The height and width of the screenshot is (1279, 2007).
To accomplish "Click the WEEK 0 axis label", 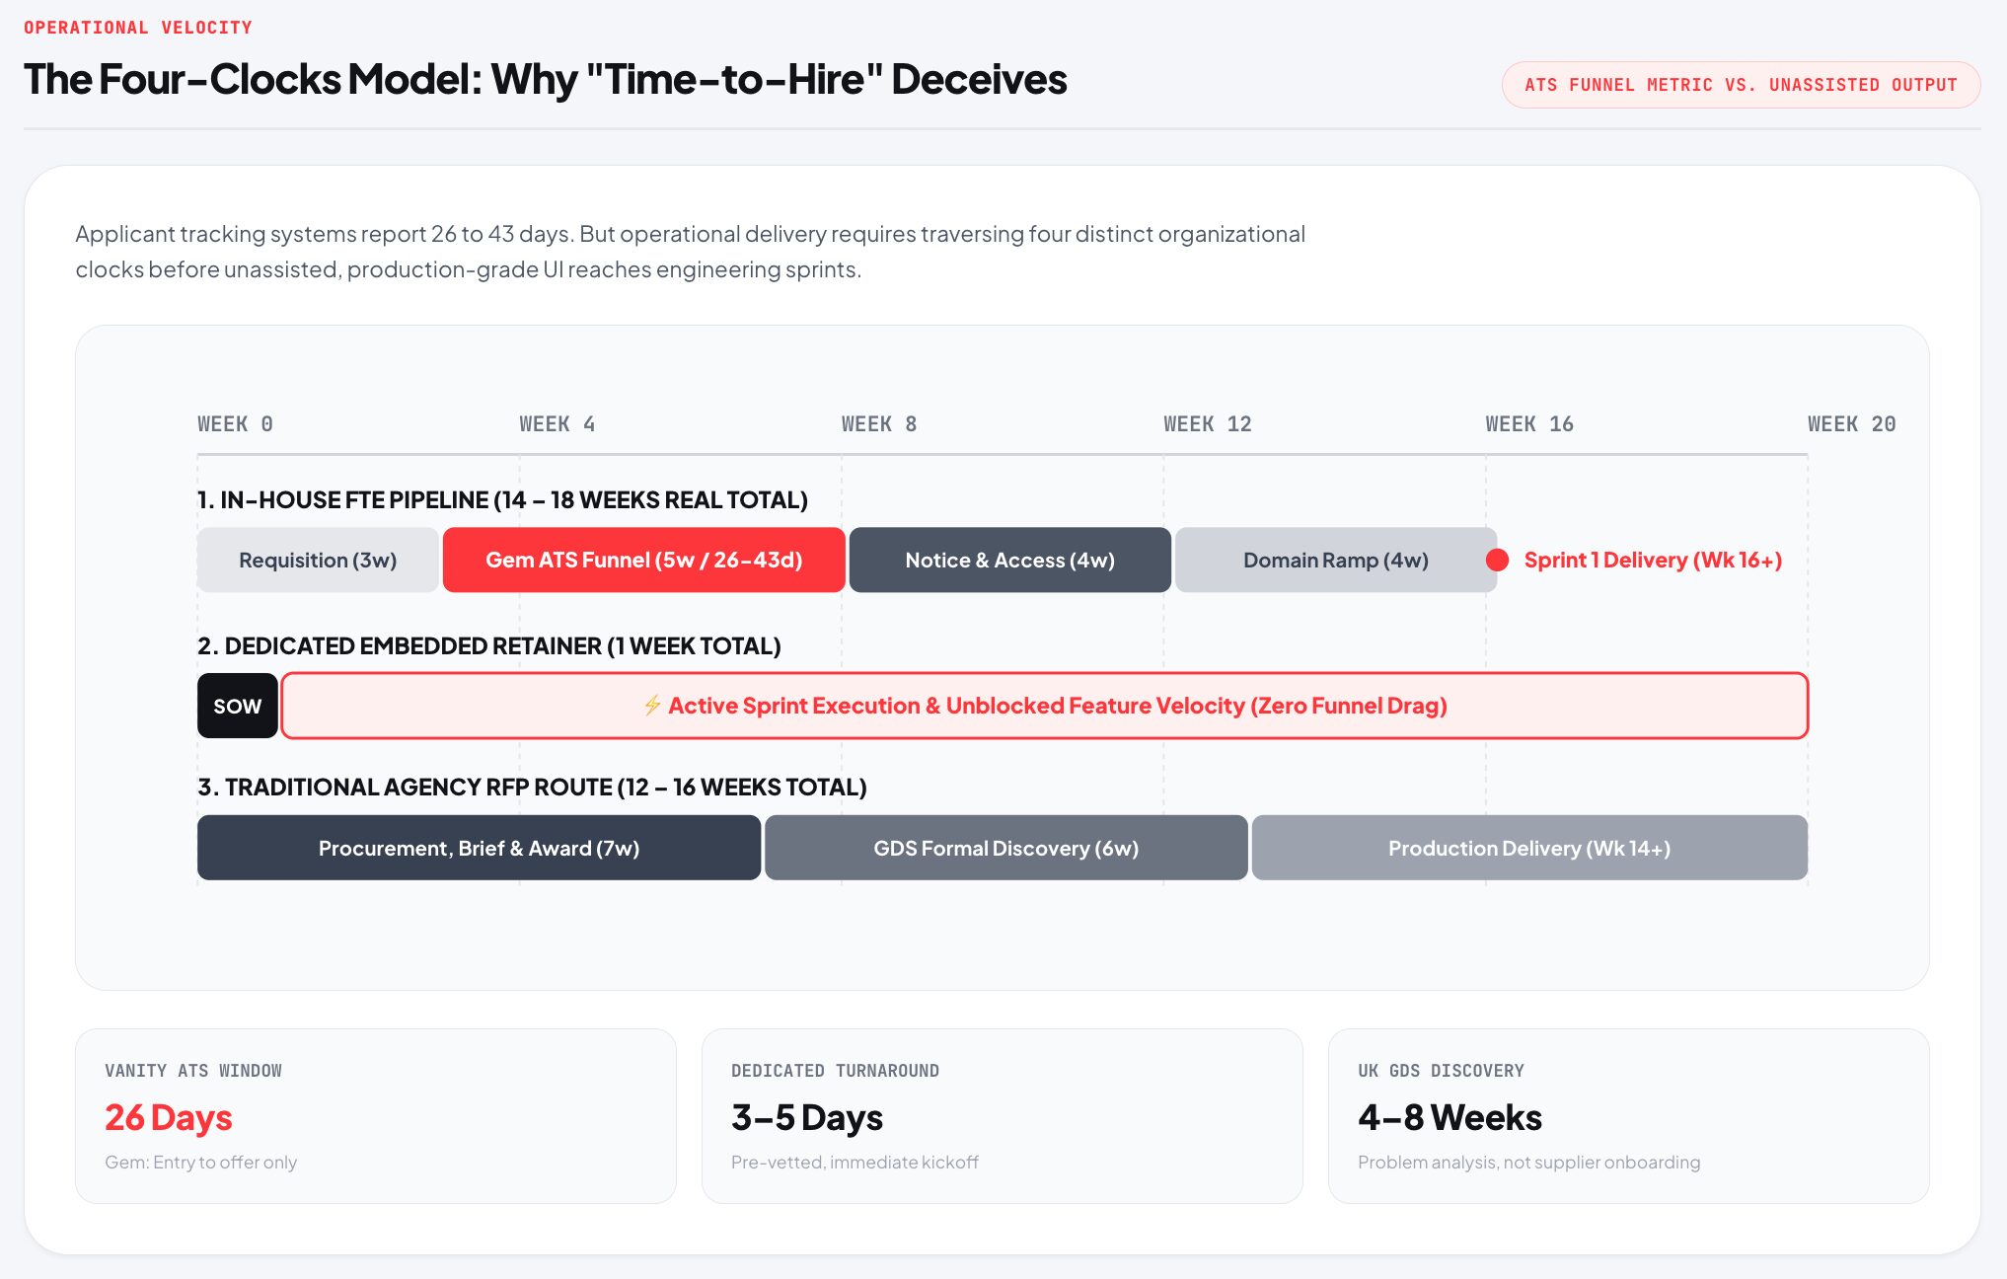I will (x=235, y=424).
